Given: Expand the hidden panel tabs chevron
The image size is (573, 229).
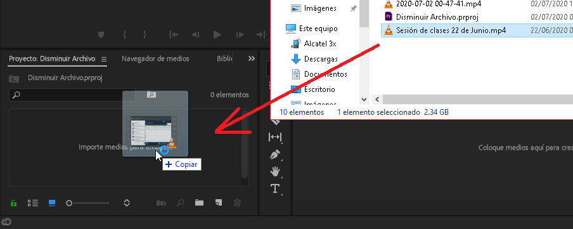Looking at the screenshot, I should pyautogui.click(x=252, y=58).
